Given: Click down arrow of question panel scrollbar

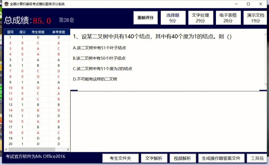Looking at the screenshot, I should [266, 84].
